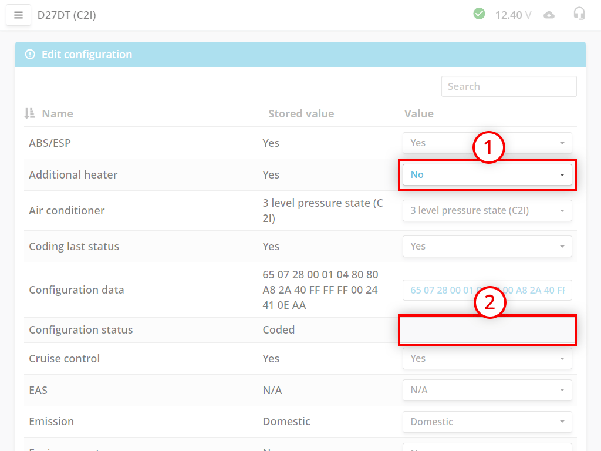This screenshot has height=451, width=601.
Task: Click the Value column header
Action: pyautogui.click(x=418, y=114)
